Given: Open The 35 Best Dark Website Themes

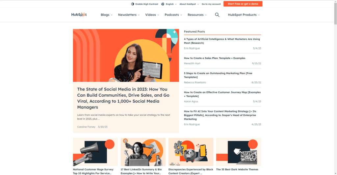Looking at the screenshot, I should [237, 169].
